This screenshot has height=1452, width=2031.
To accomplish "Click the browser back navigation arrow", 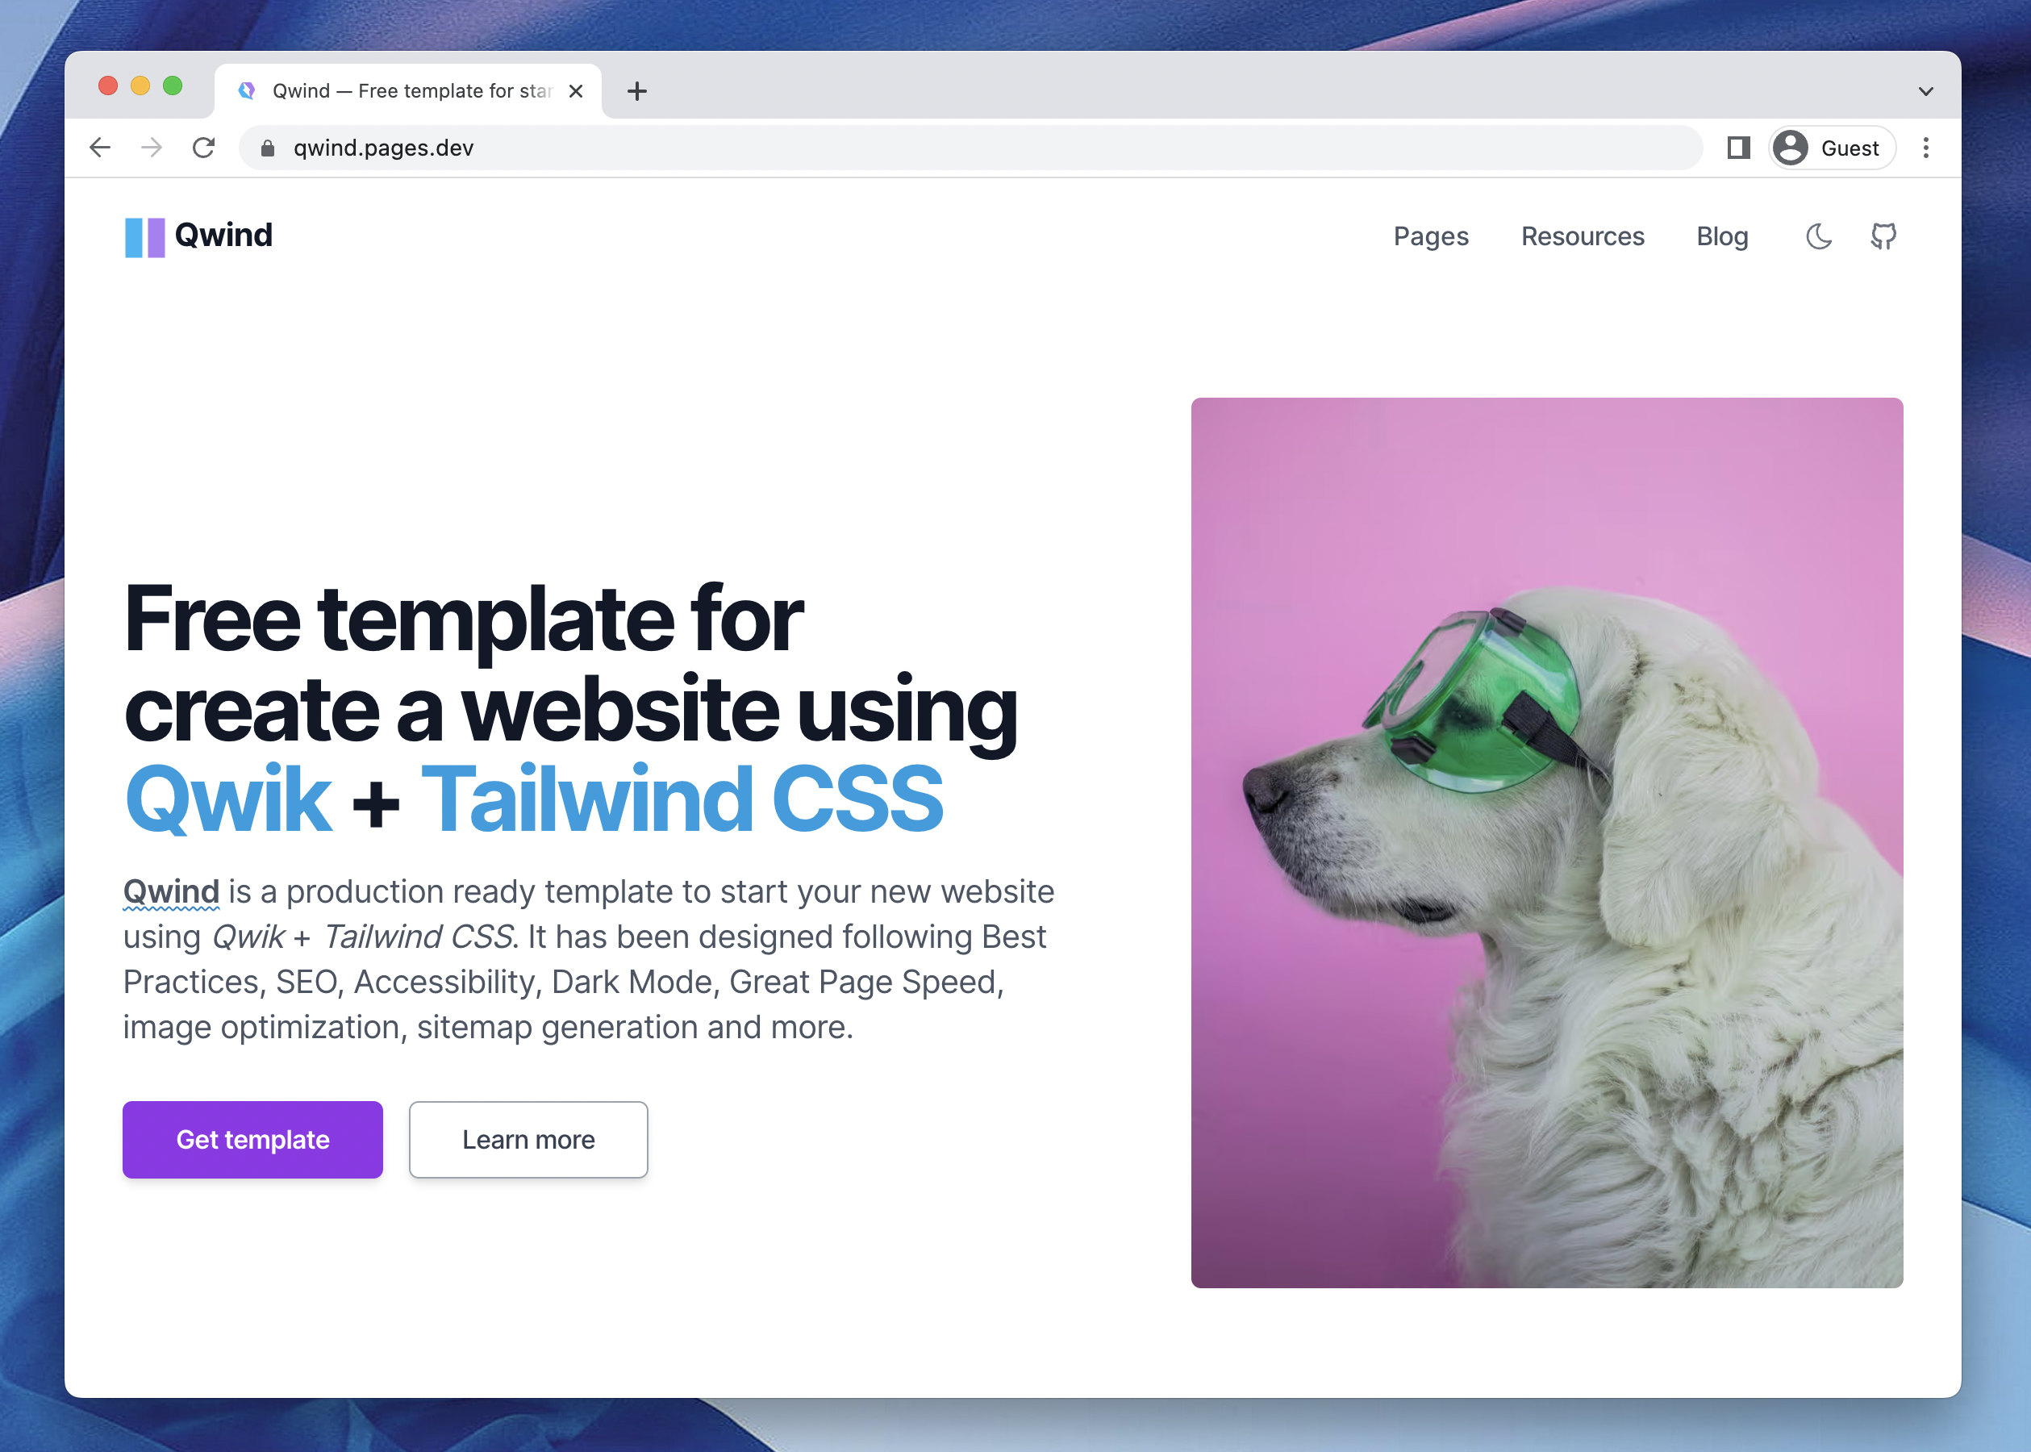I will (101, 148).
